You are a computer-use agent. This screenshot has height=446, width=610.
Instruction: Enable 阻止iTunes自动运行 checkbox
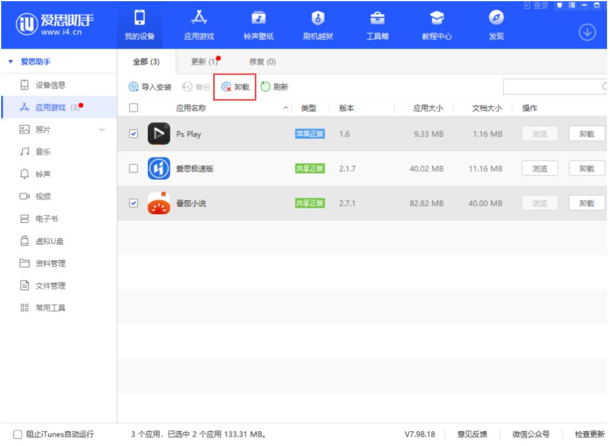(18, 435)
